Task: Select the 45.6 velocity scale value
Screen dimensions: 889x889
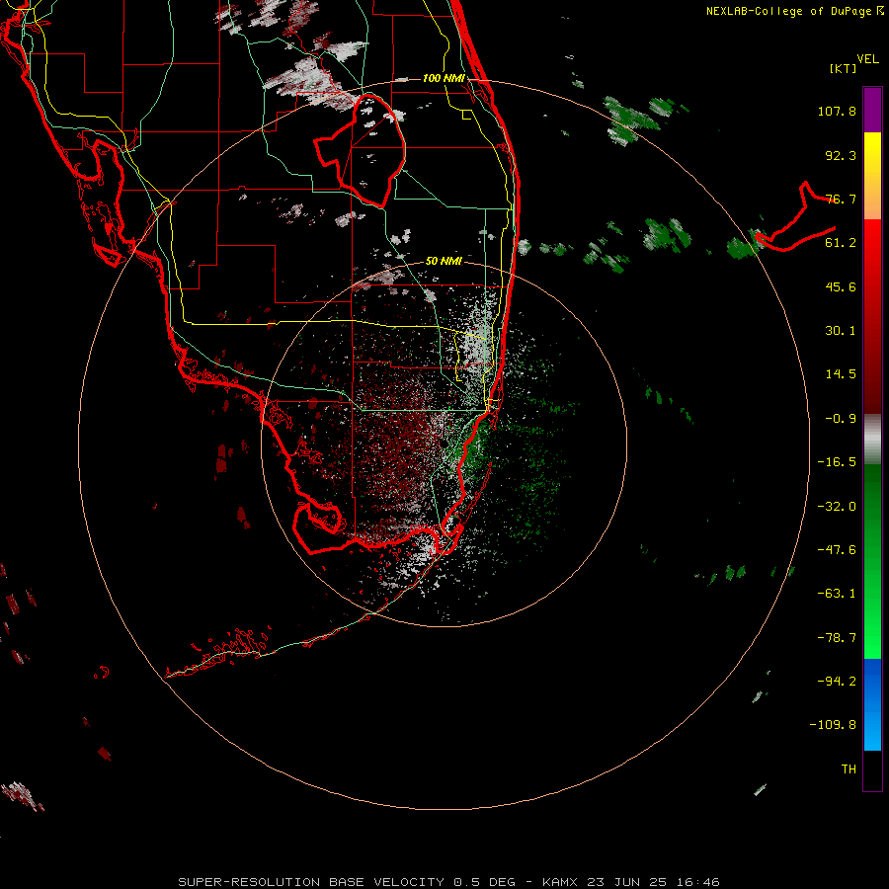Action: point(841,286)
